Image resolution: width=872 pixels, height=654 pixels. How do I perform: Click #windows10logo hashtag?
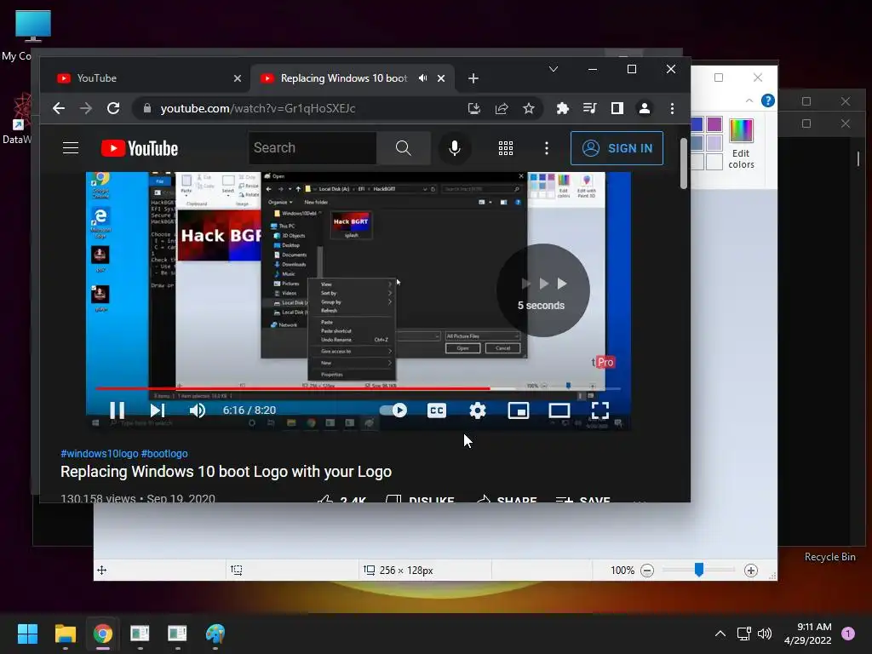(99, 454)
